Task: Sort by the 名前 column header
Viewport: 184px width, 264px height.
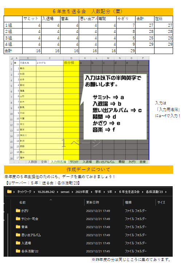Action: coord(22,202)
